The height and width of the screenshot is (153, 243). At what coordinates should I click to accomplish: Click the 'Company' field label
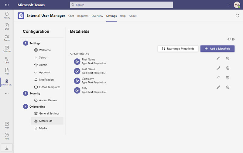click(88, 79)
